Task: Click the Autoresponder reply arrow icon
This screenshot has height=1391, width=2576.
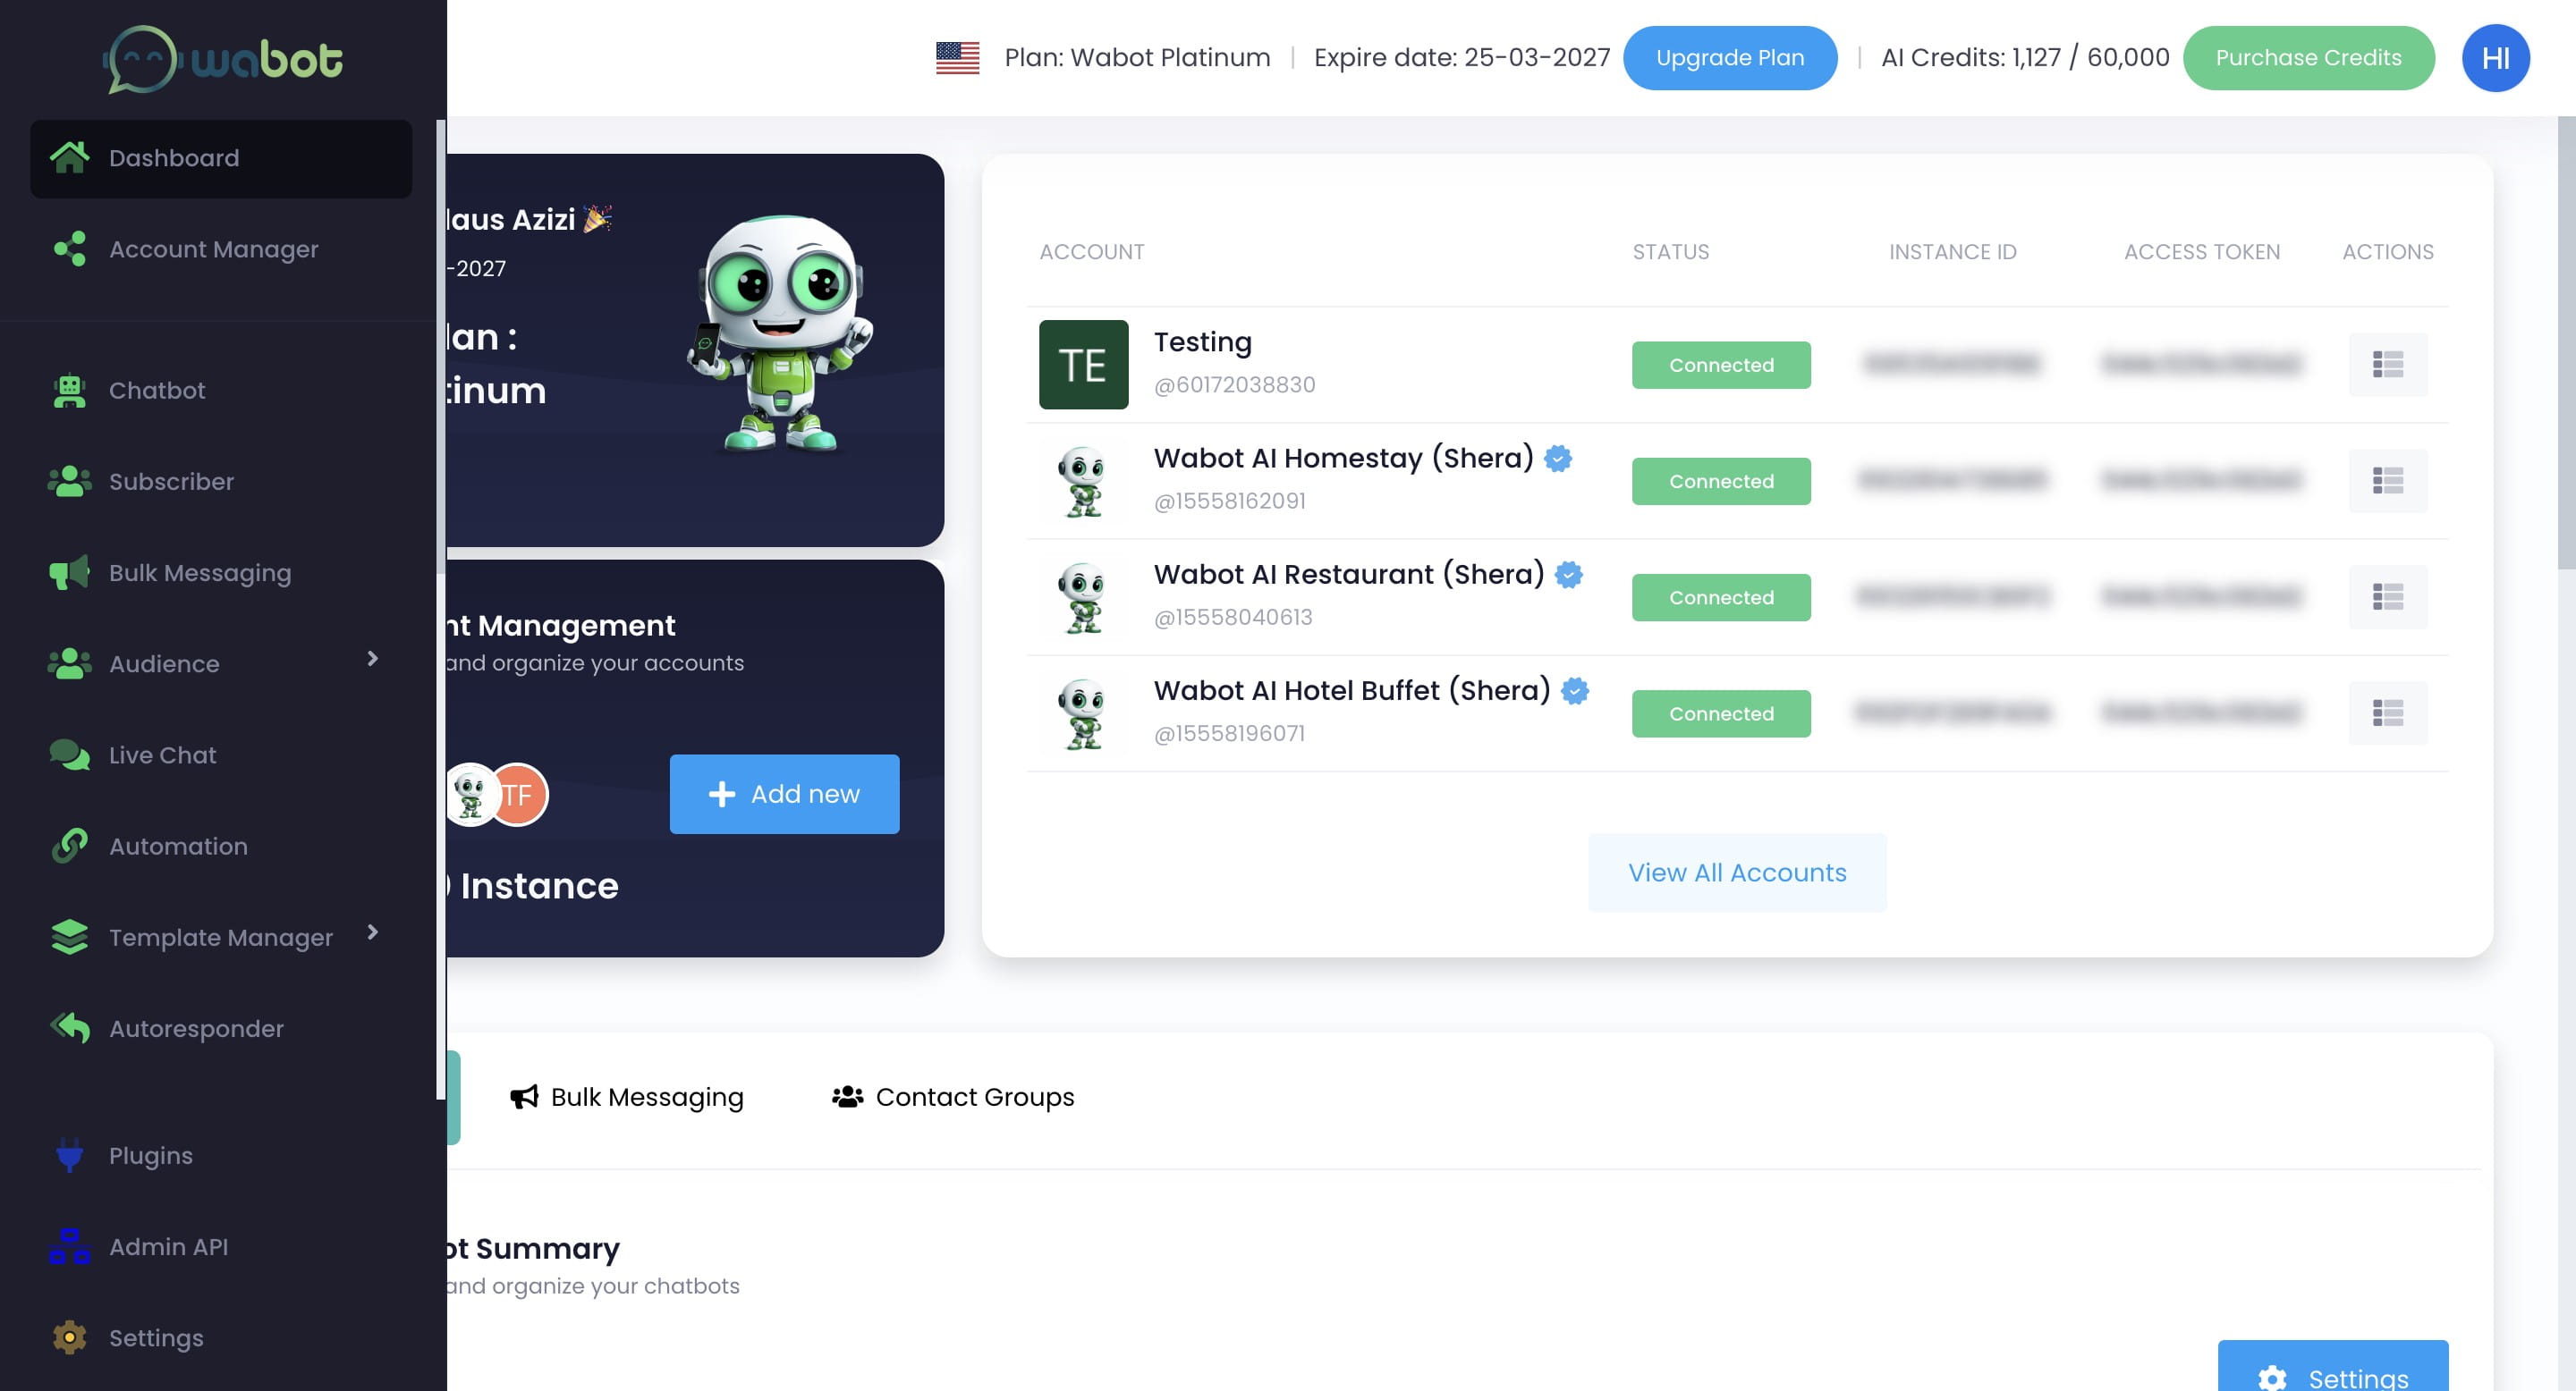Action: point(69,1028)
